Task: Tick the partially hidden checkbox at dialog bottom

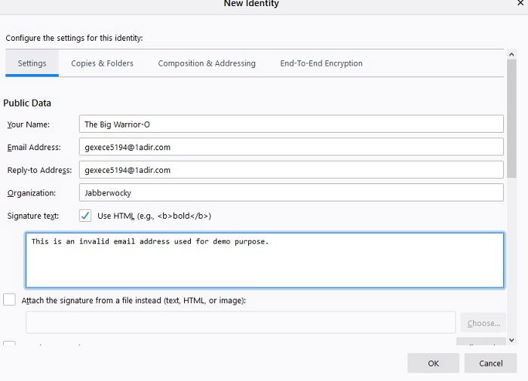Action: (9, 345)
